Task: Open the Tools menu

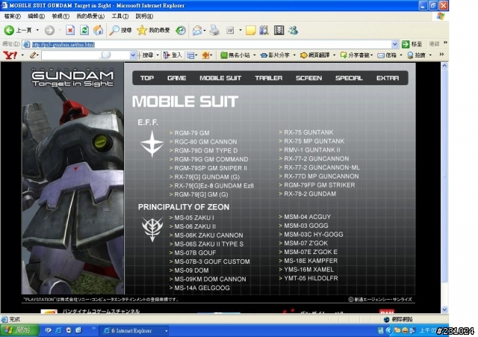Action: [x=119, y=16]
